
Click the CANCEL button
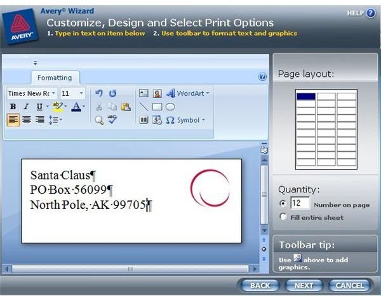(350, 285)
